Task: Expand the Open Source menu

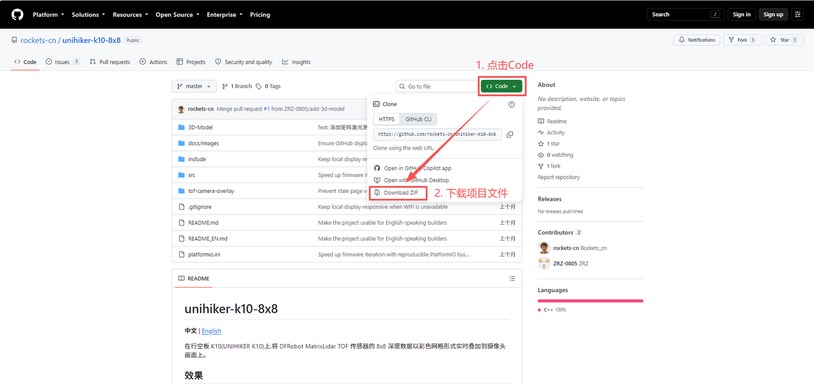Action: point(177,15)
